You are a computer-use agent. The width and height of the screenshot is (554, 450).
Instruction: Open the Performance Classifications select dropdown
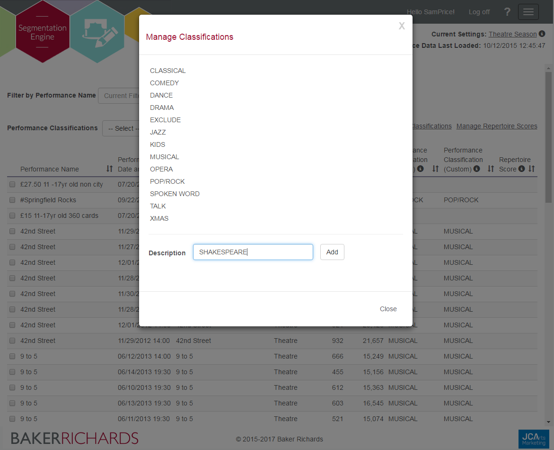click(121, 128)
